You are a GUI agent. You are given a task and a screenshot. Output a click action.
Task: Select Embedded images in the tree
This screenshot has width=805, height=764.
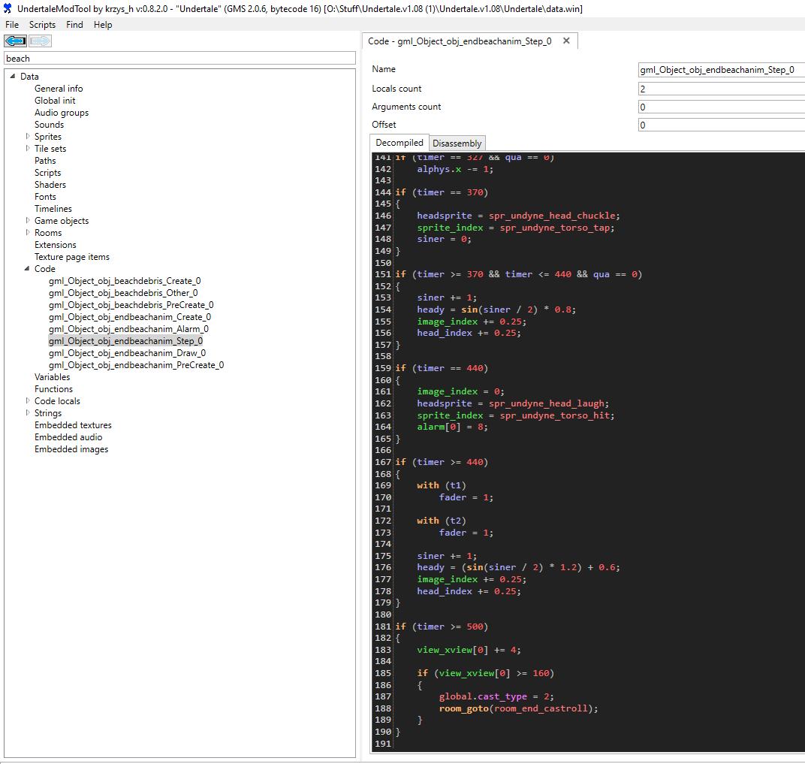[71, 448]
